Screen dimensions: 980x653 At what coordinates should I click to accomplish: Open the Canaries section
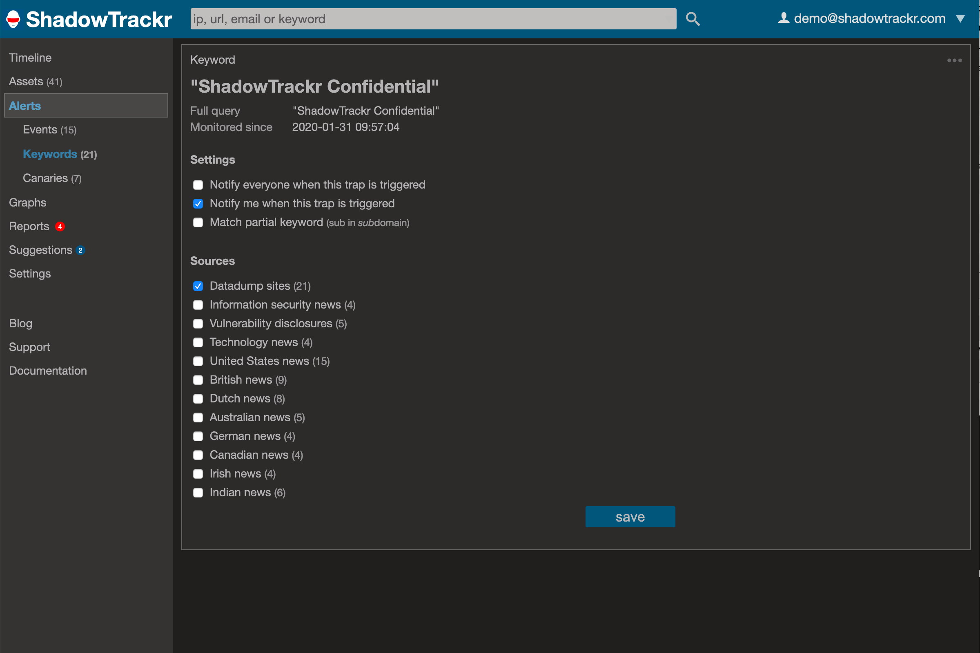point(45,178)
